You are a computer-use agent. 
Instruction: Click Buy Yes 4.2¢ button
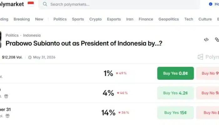(x=176, y=93)
